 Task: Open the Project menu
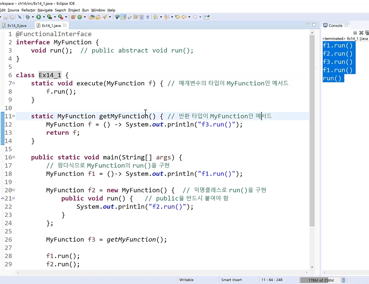pos(74,10)
